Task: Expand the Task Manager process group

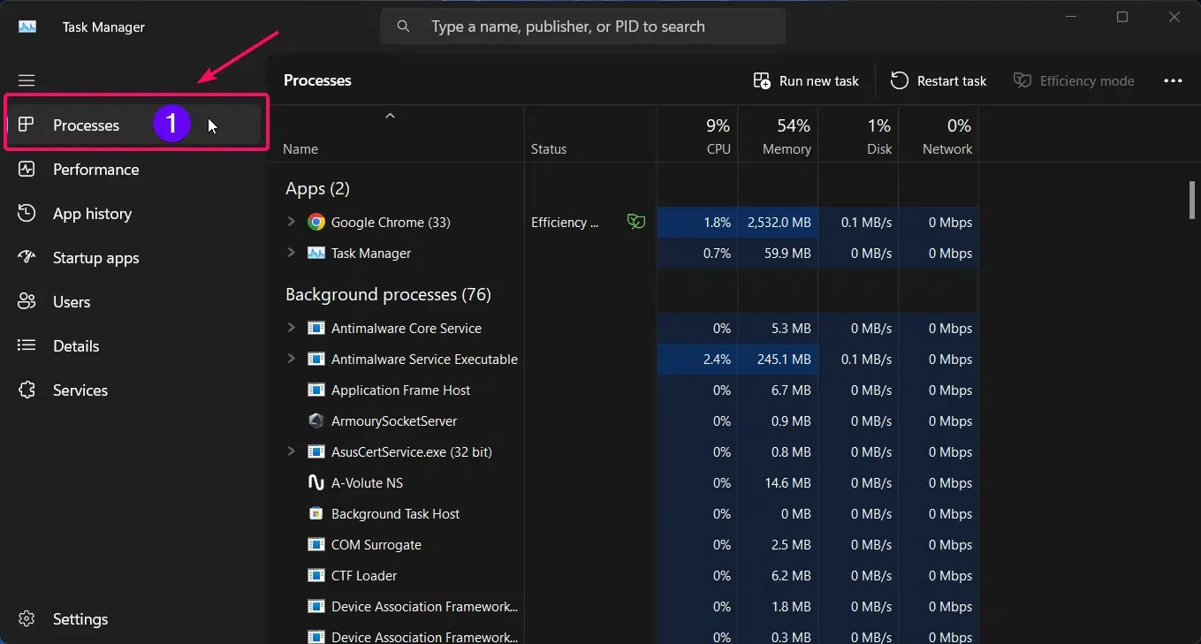Action: point(291,253)
